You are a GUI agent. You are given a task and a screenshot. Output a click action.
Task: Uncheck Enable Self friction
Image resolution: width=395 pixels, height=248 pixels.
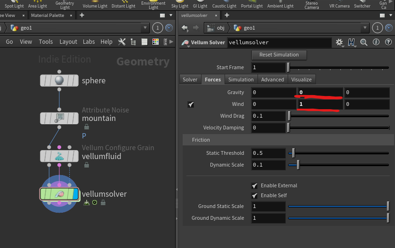pos(255,195)
